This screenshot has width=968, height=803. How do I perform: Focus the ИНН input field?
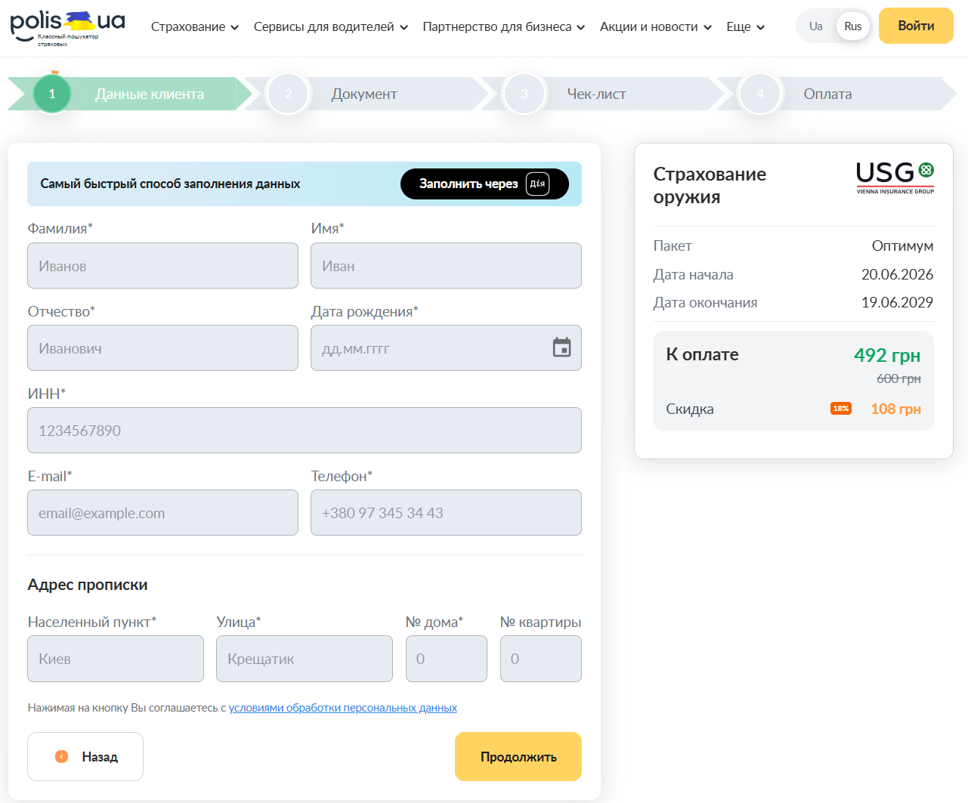click(305, 430)
